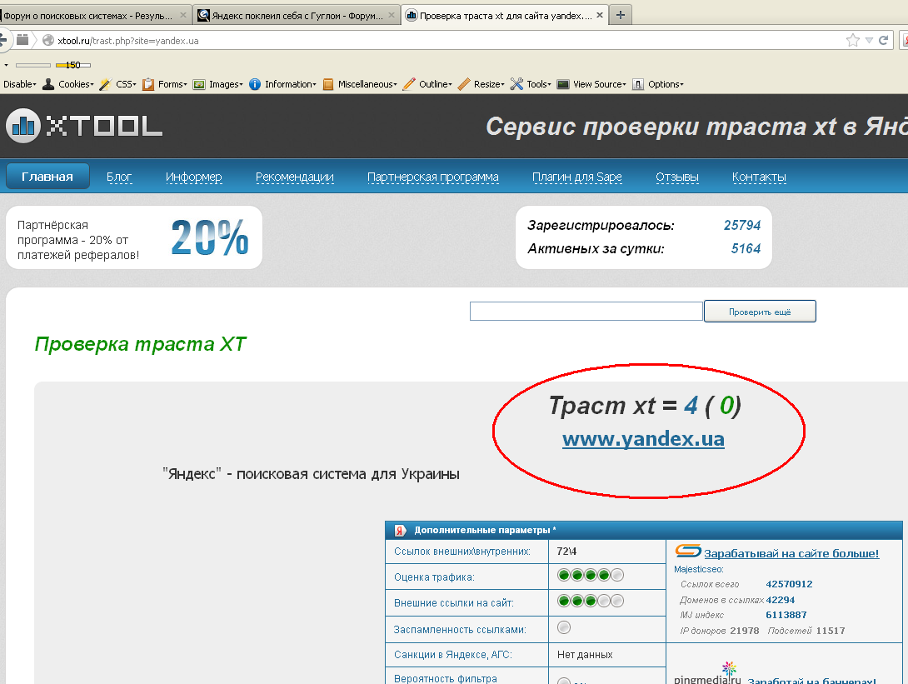This screenshot has height=684, width=908.
Task: Click 'Заспамленность ссылками' row label
Action: pos(460,630)
